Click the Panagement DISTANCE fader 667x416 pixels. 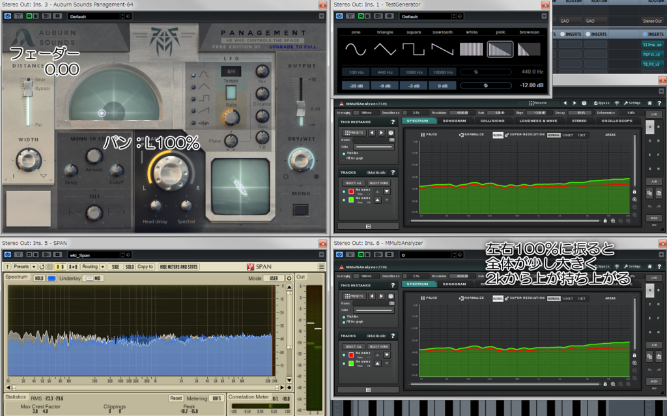28,88
